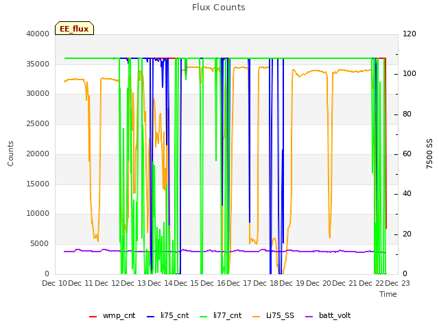
Task: Toggle the batt_volt legend entry
Action: pos(328,315)
